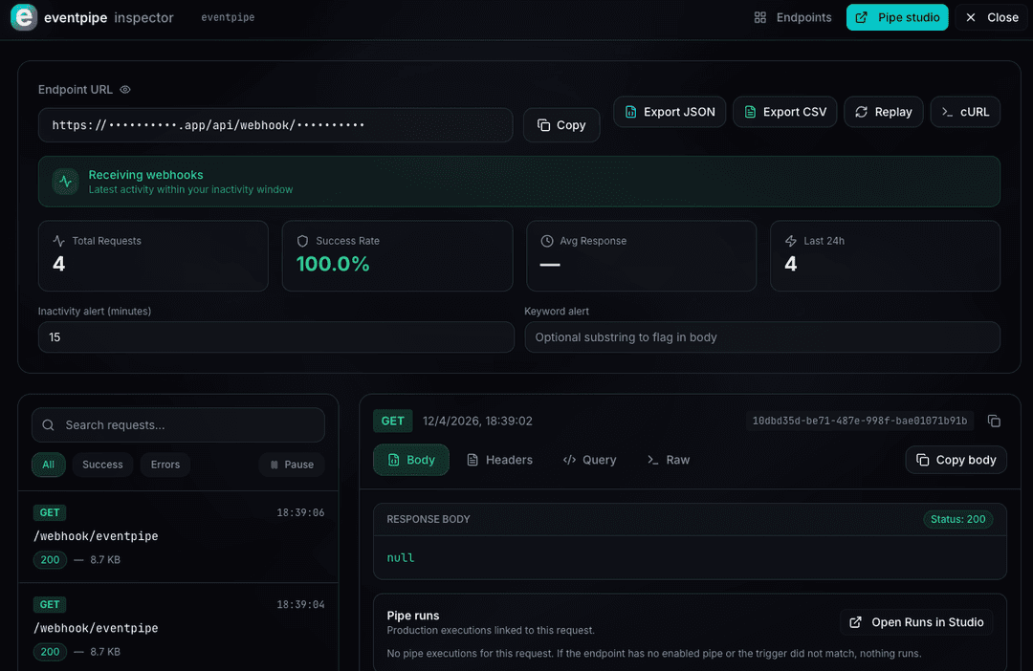Viewport: 1033px width, 671px height.
Task: Filter requests by Errors
Action: click(x=165, y=465)
